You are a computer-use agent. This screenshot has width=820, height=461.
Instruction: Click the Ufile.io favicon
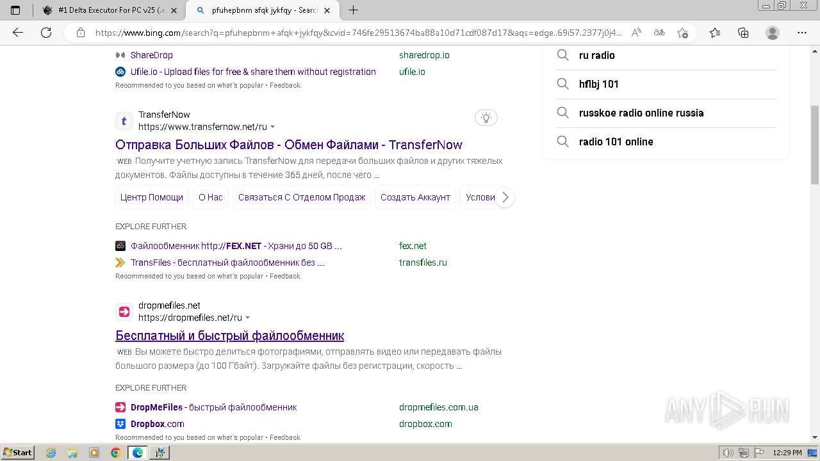(120, 72)
